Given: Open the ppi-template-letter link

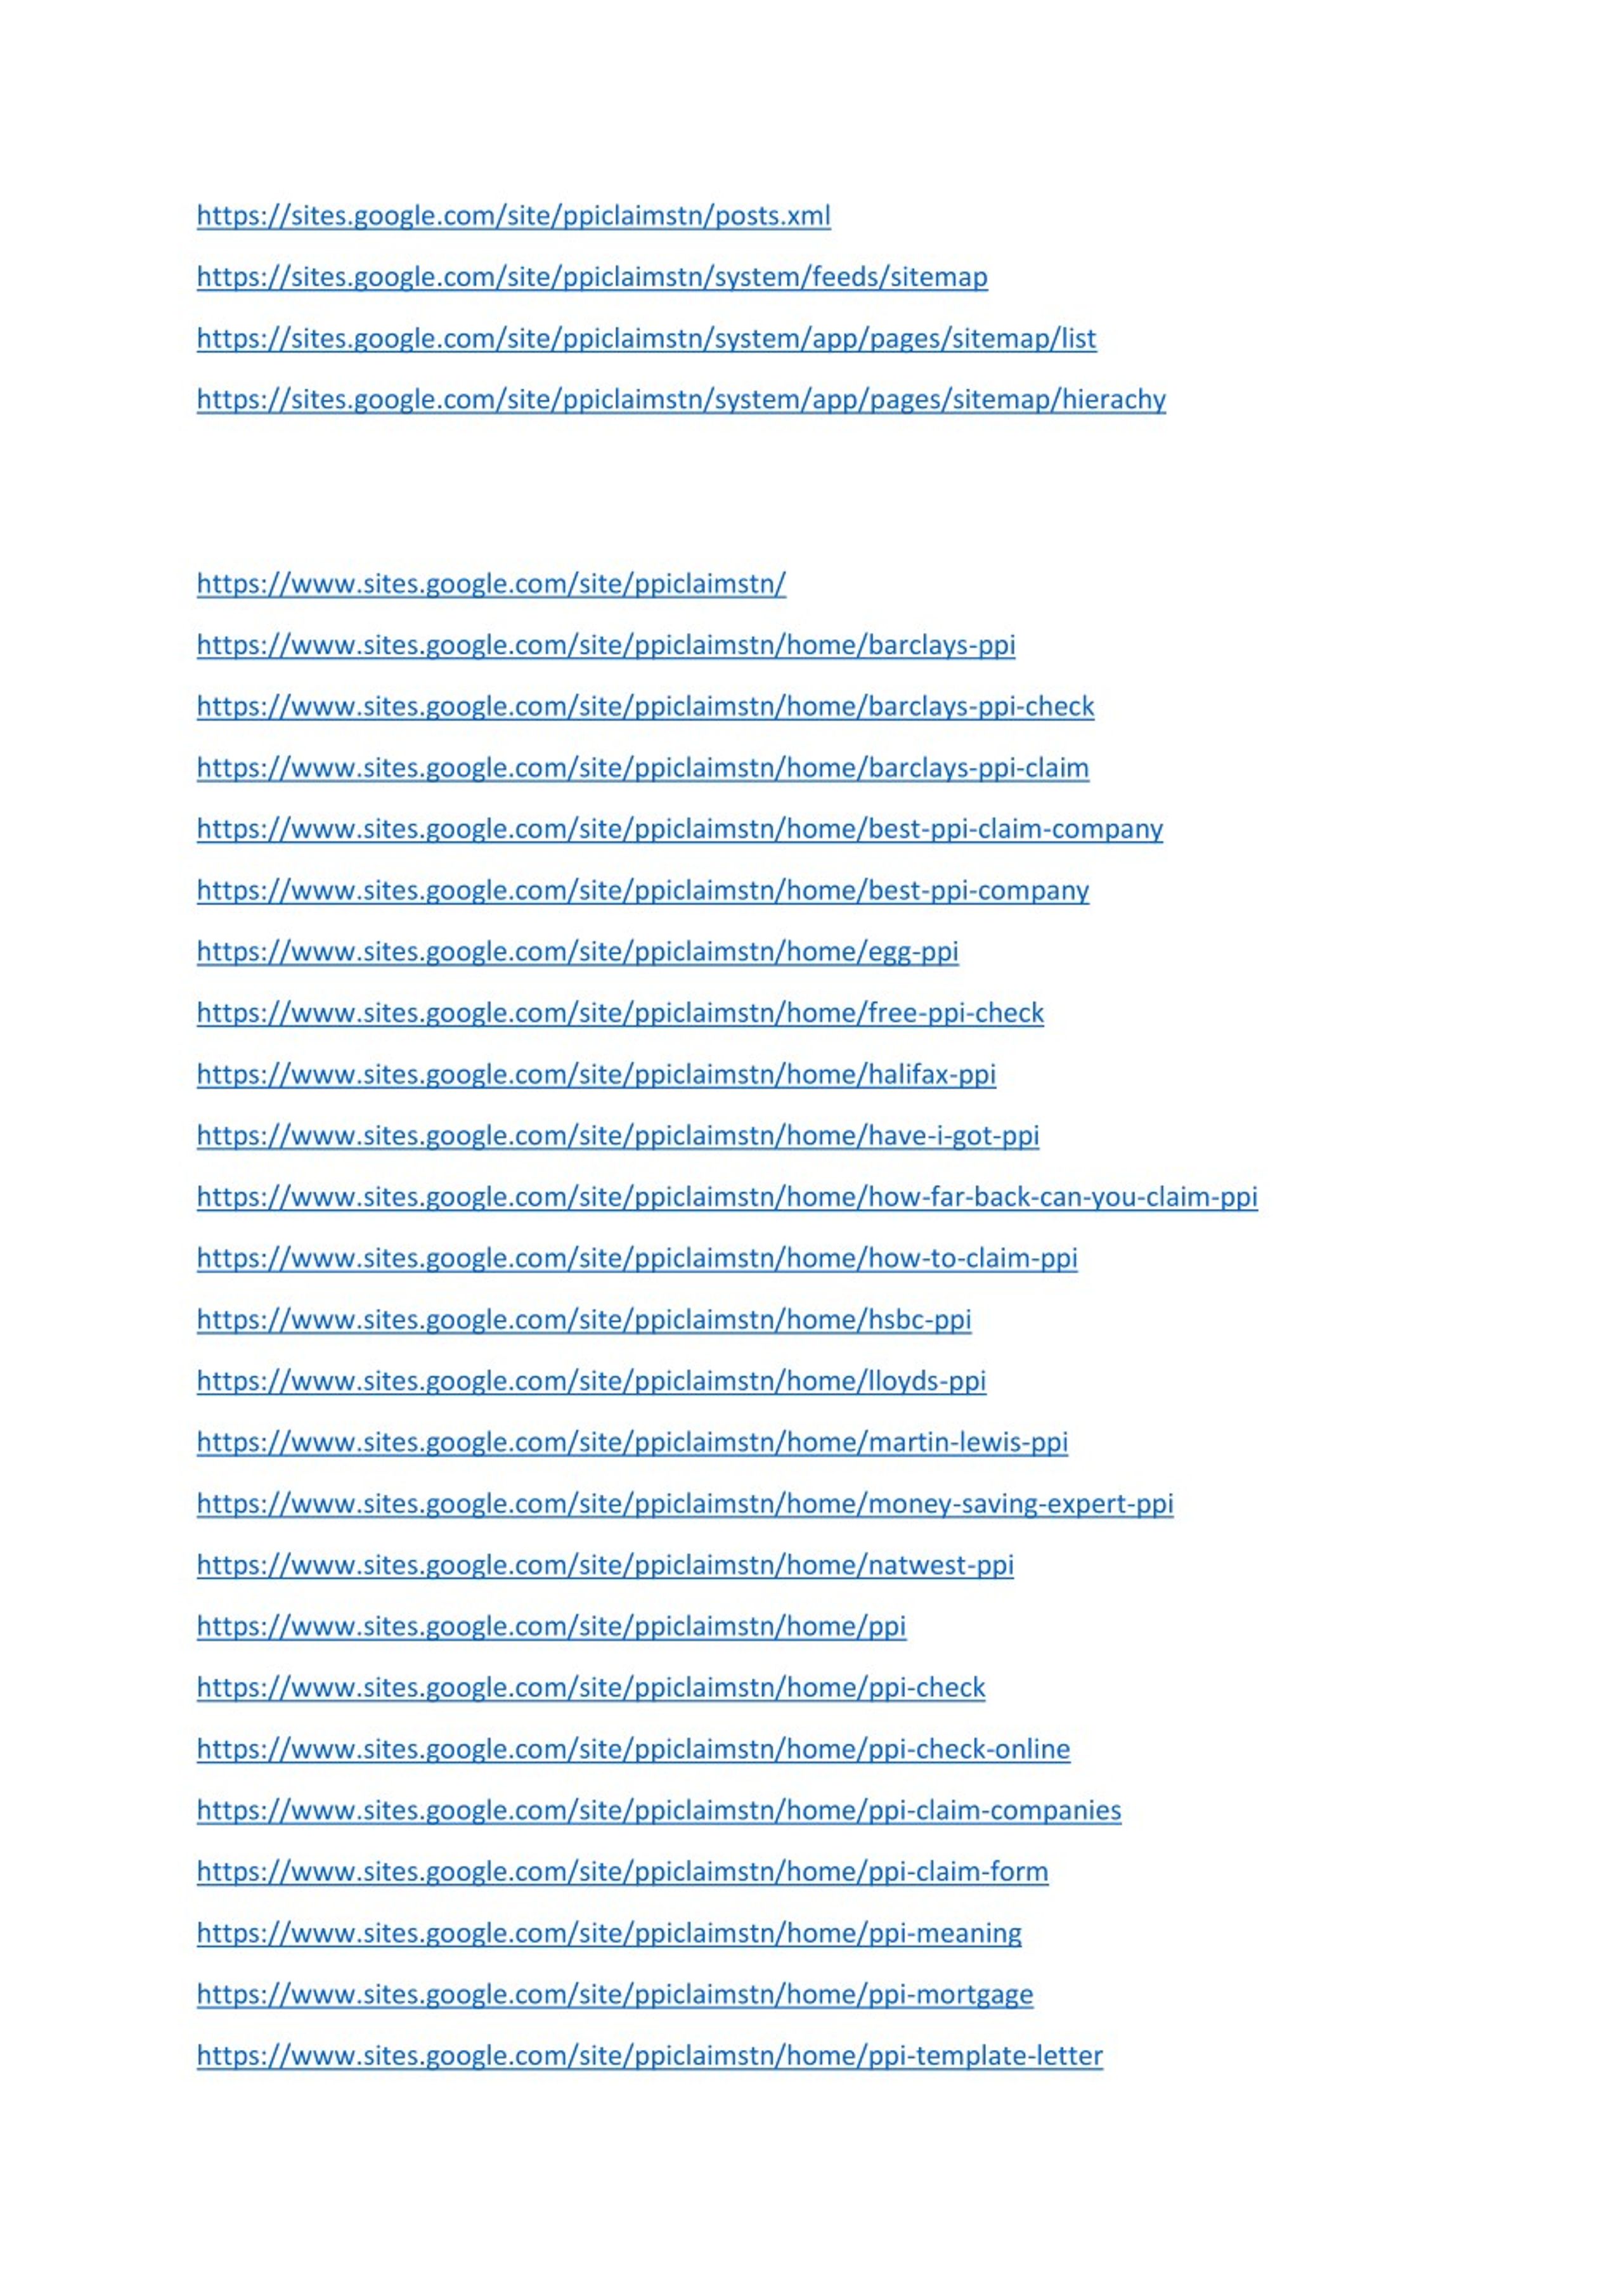Looking at the screenshot, I should click(650, 2056).
